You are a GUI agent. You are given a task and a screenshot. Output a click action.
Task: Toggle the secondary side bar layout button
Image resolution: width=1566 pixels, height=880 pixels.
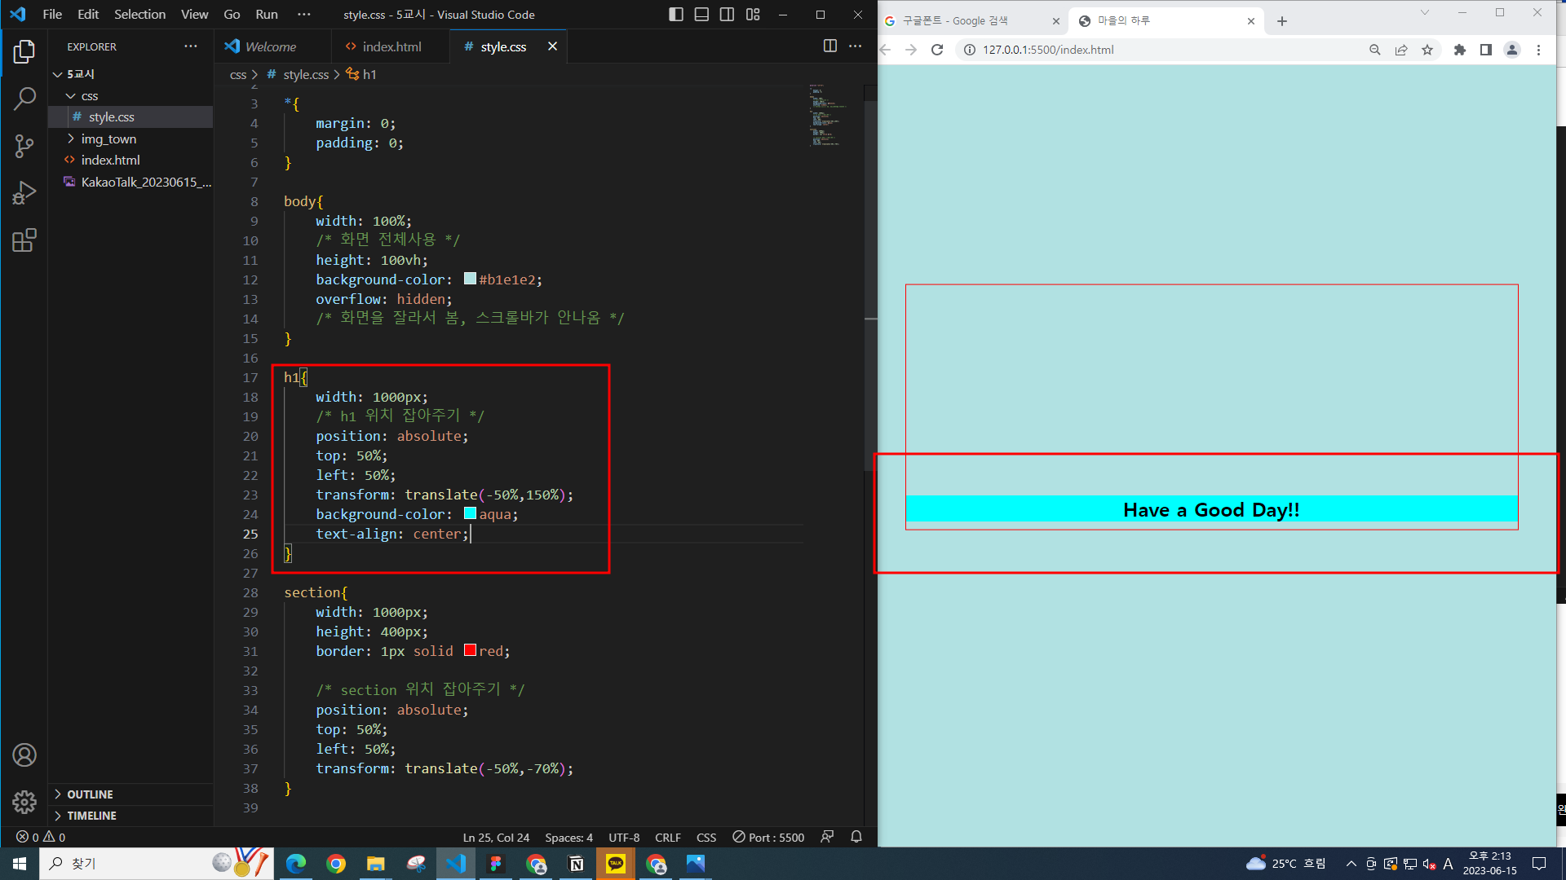tap(727, 15)
